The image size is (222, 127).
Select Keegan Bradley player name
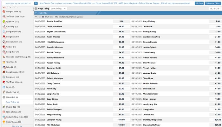pos(54,115)
